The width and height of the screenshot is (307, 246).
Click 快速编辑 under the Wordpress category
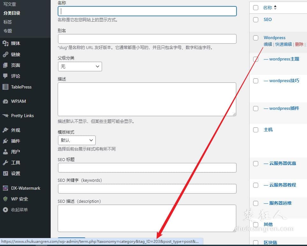[283, 45]
